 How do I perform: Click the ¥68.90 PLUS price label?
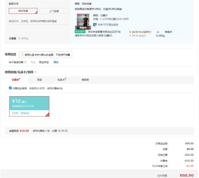140,32
